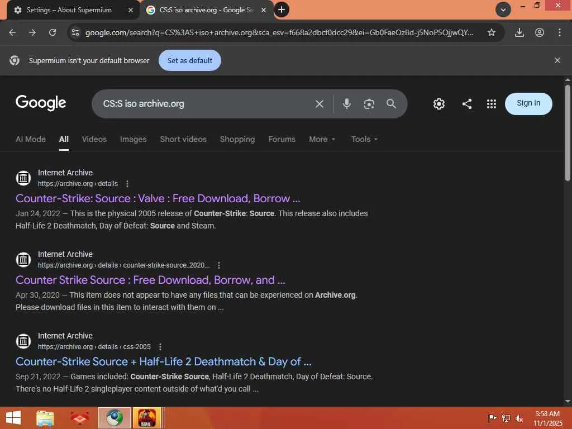The width and height of the screenshot is (572, 429).
Task: Open options menu for first archive.org result
Action: (x=127, y=184)
